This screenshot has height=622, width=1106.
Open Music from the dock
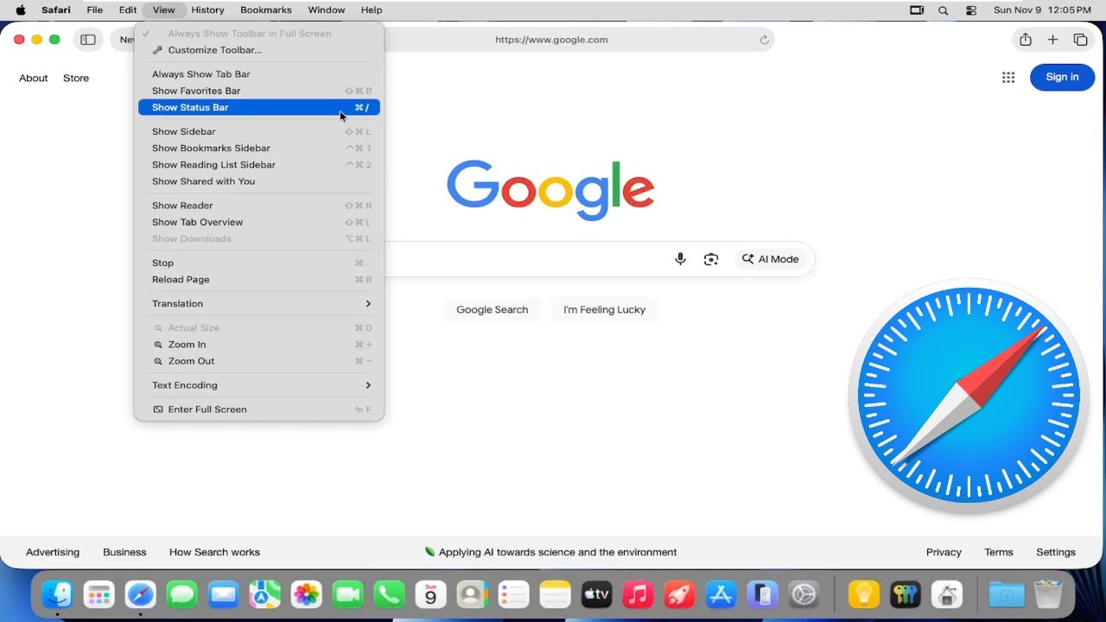point(639,594)
